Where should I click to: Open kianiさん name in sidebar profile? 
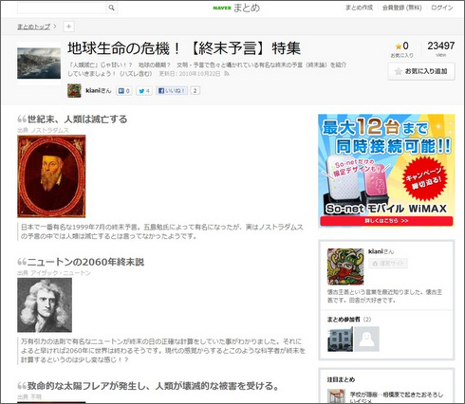381,251
